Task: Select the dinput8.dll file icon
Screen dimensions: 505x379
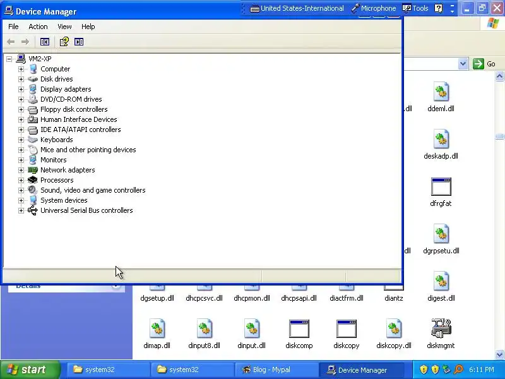Action: click(x=204, y=328)
